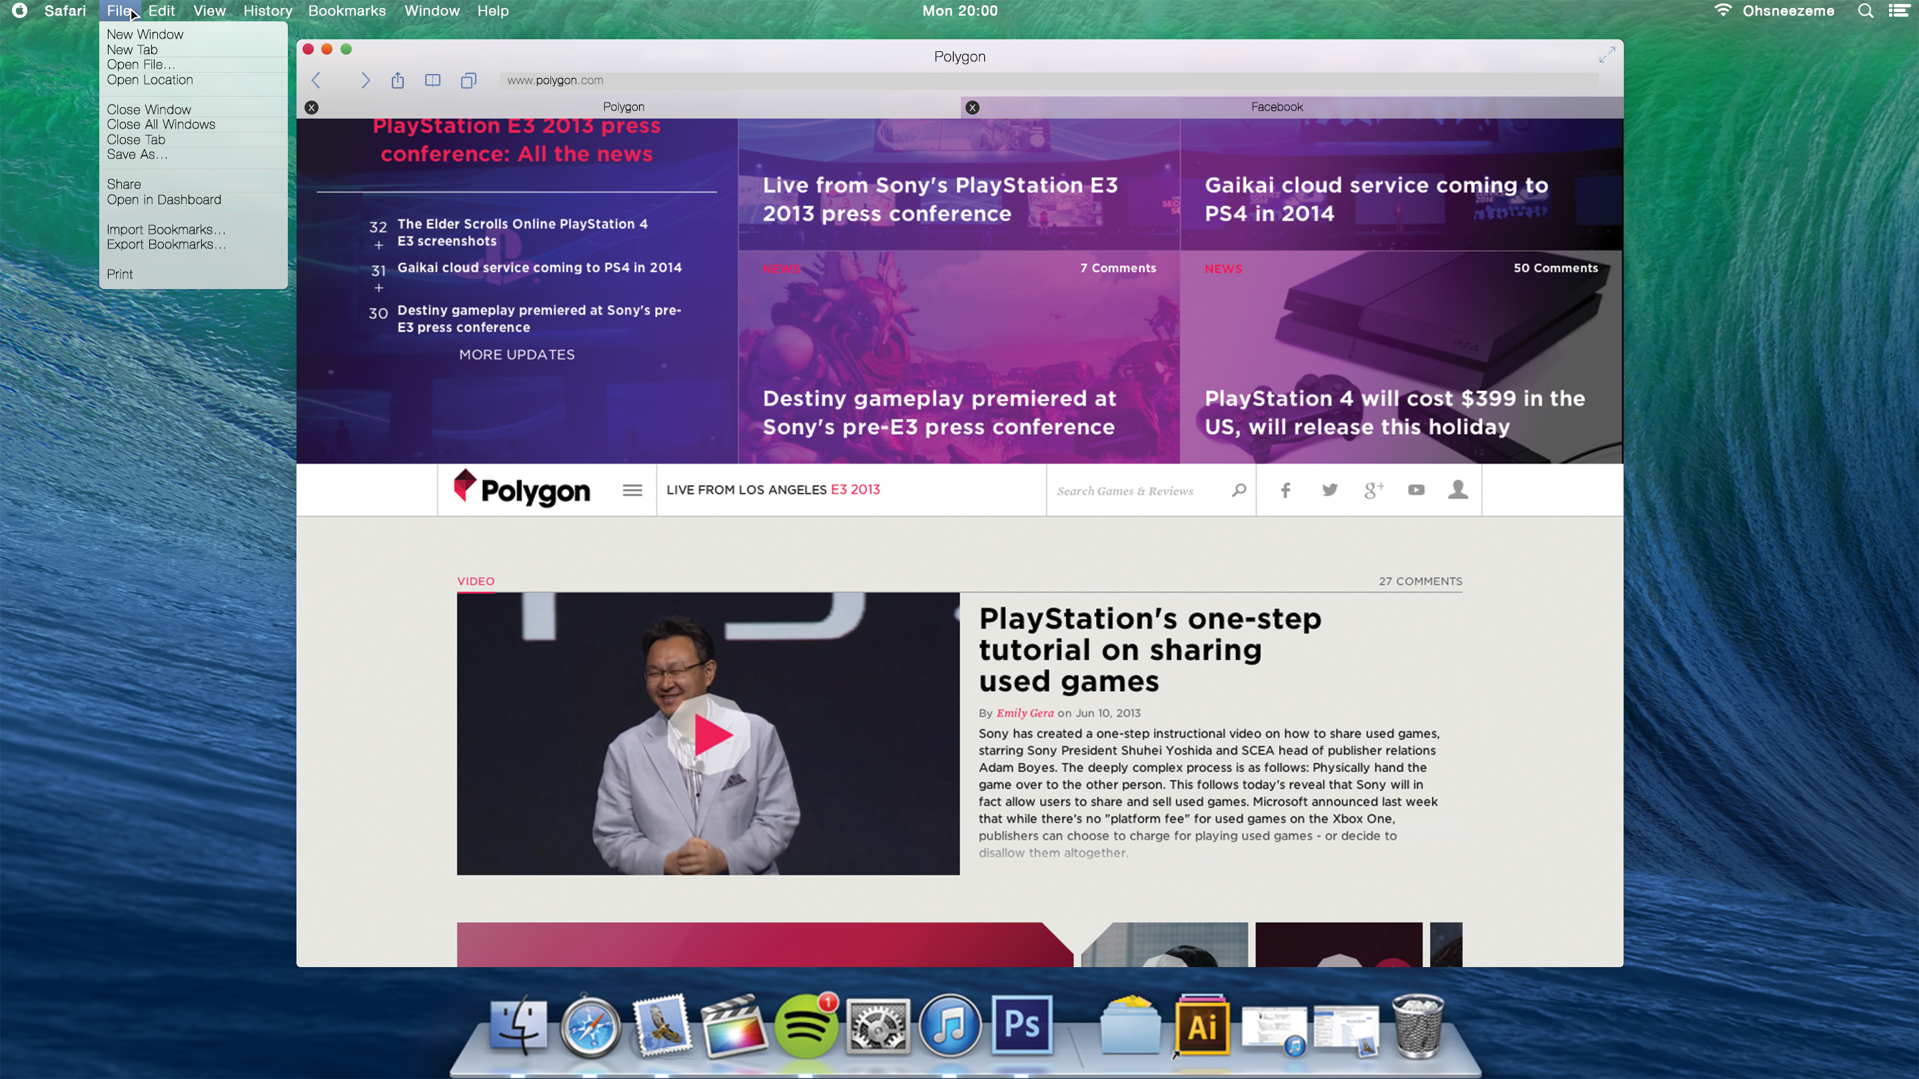The width and height of the screenshot is (1919, 1079).
Task: Launch Photoshop from the Dock
Action: point(1022,1026)
